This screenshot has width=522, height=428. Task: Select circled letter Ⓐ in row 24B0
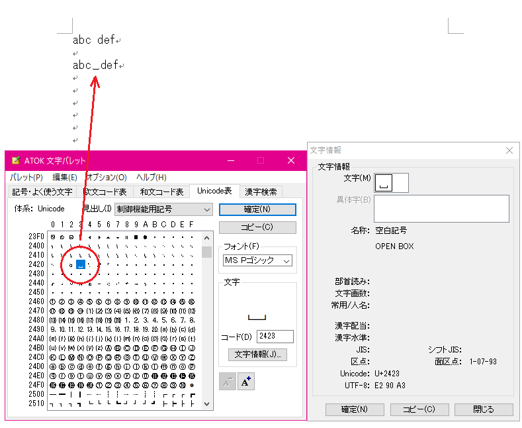(x=109, y=348)
